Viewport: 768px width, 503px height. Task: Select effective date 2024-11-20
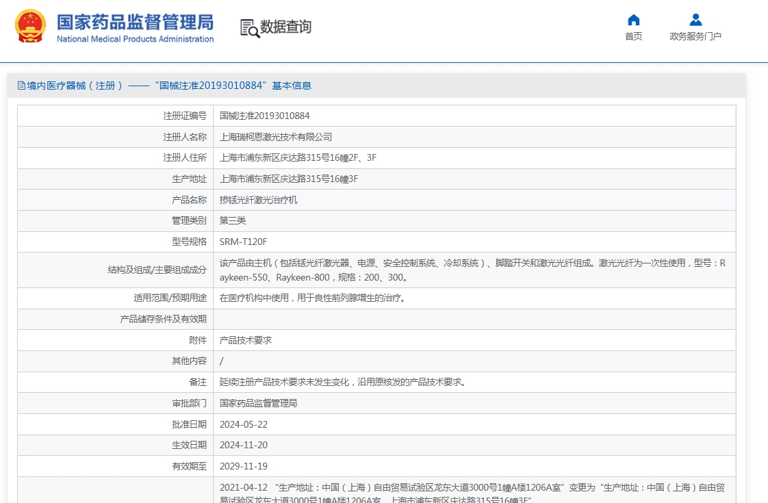tap(244, 446)
